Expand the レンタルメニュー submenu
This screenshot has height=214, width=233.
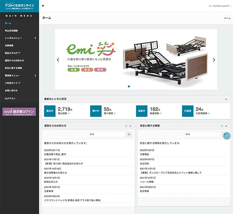click(35, 38)
